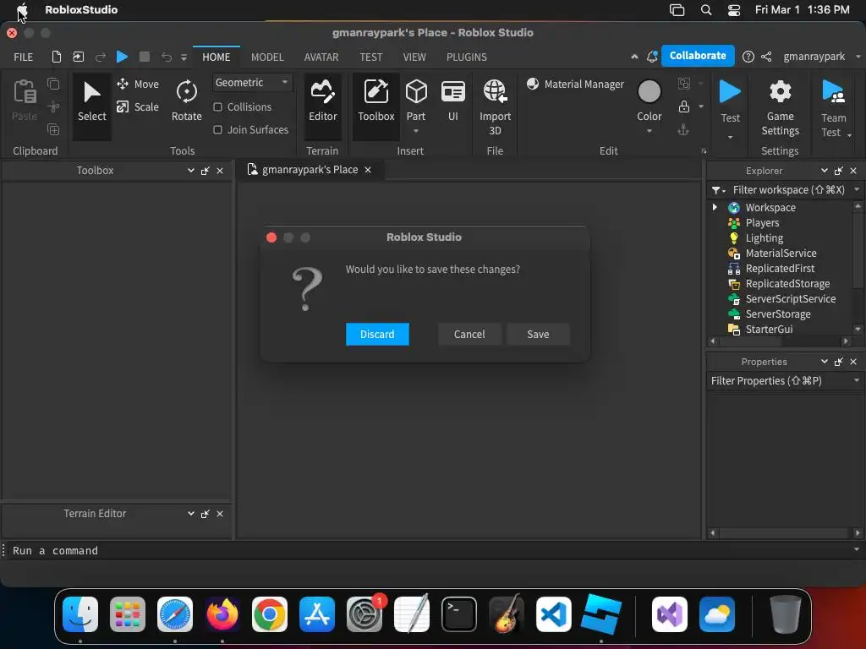
Task: Switch to the VIEW tab
Action: coord(414,57)
